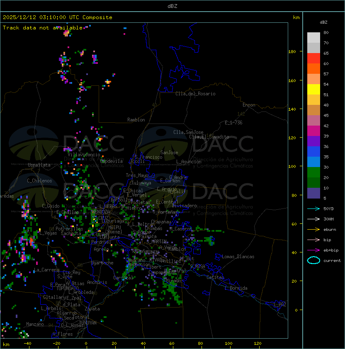Click the Uspallata label on map
This screenshot has height=349, width=345.
point(39,165)
